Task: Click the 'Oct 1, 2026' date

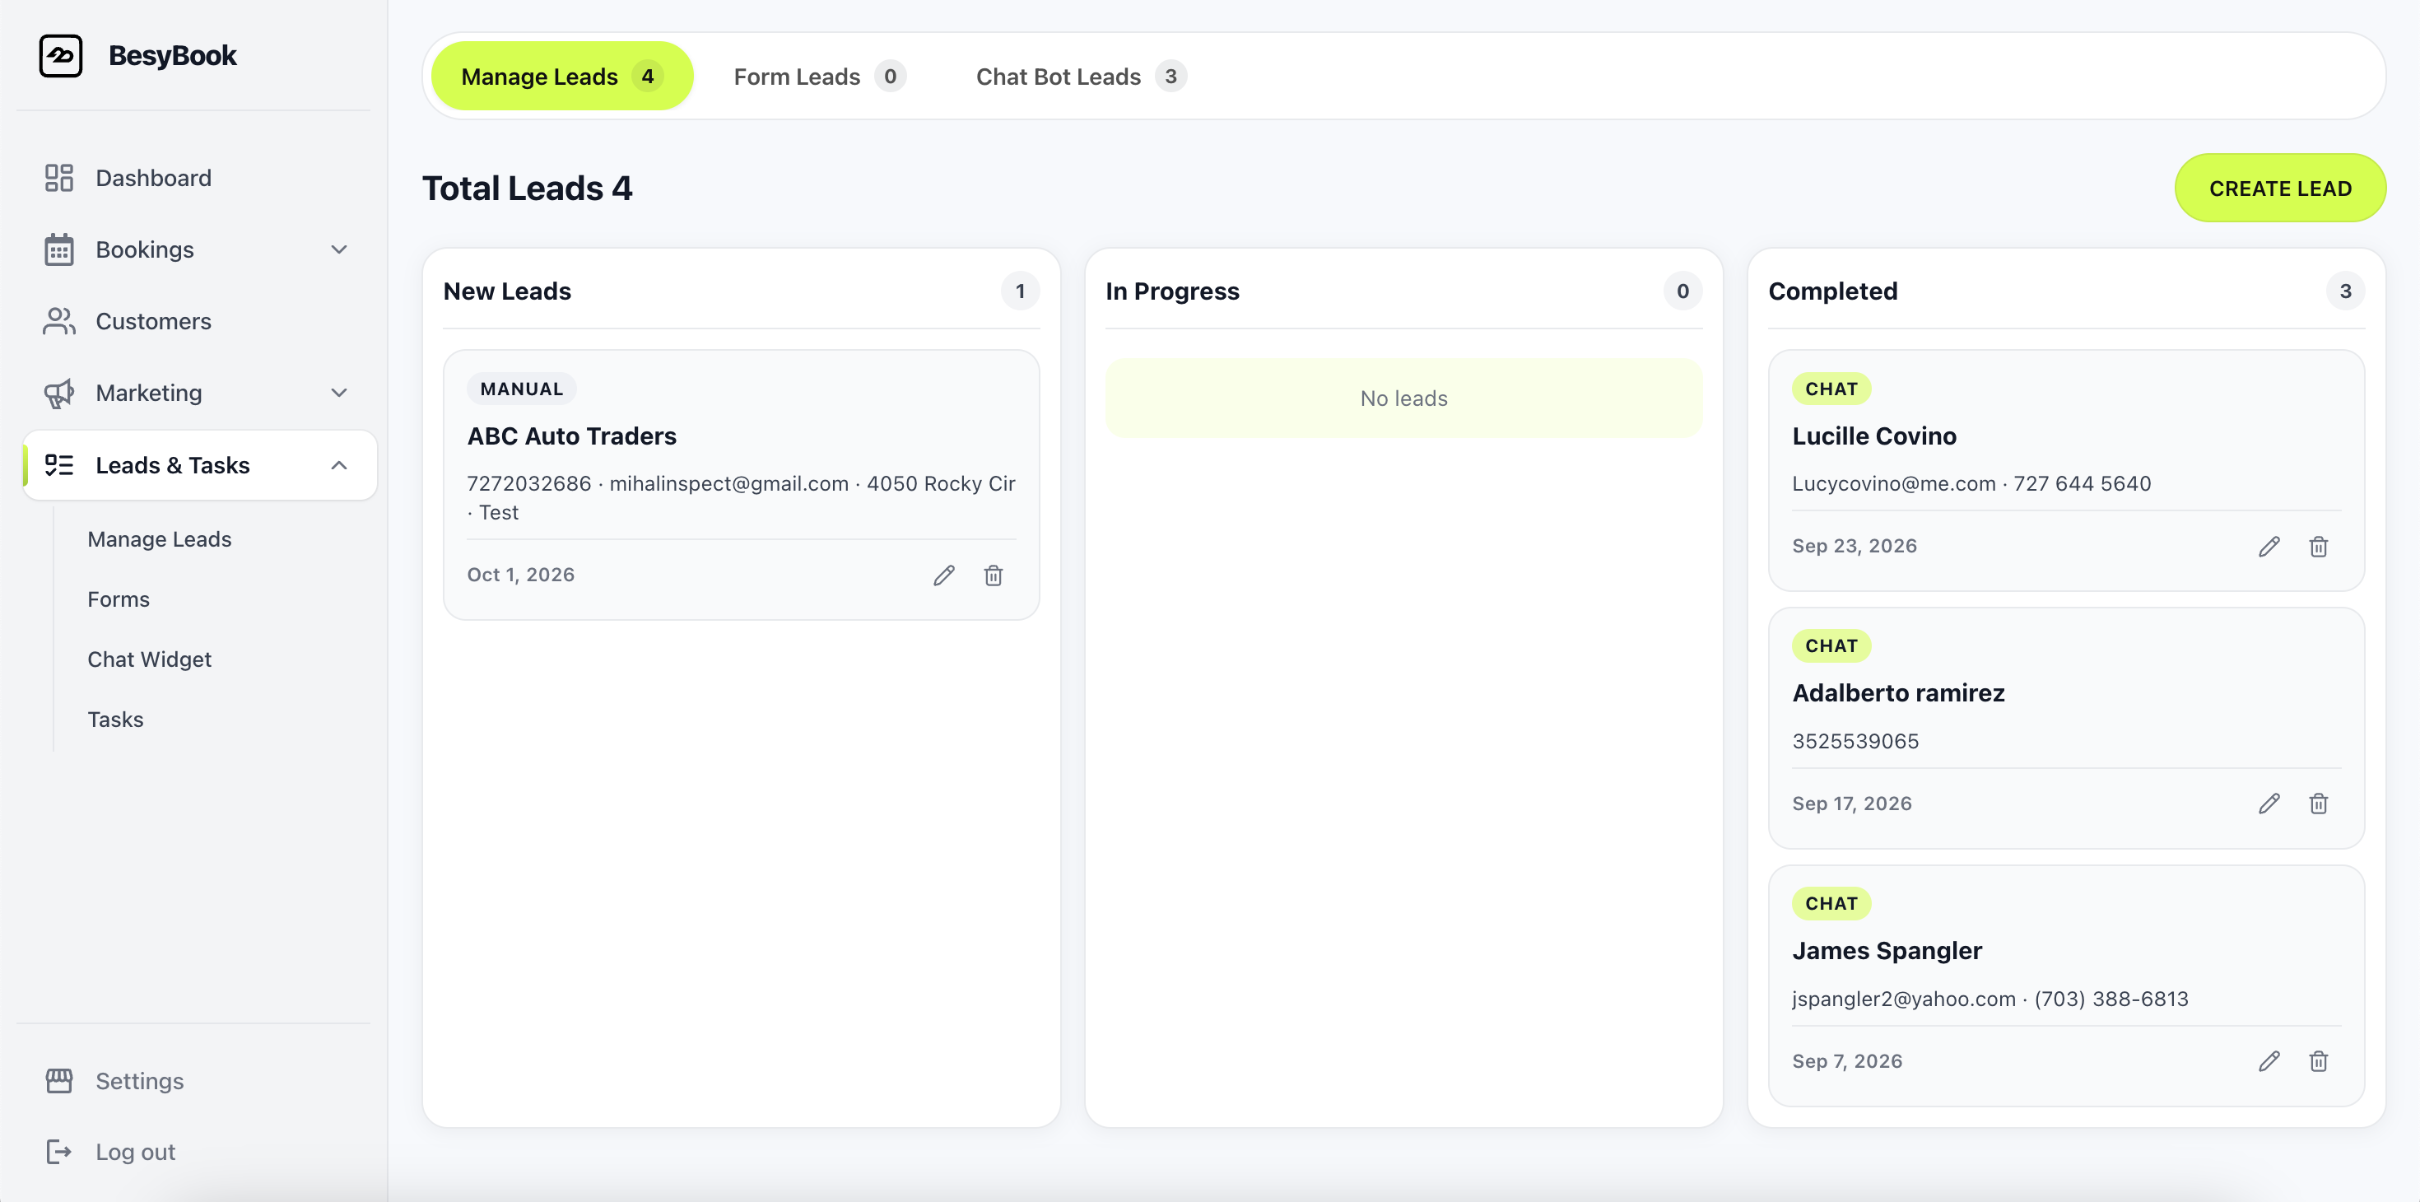Action: [x=520, y=575]
